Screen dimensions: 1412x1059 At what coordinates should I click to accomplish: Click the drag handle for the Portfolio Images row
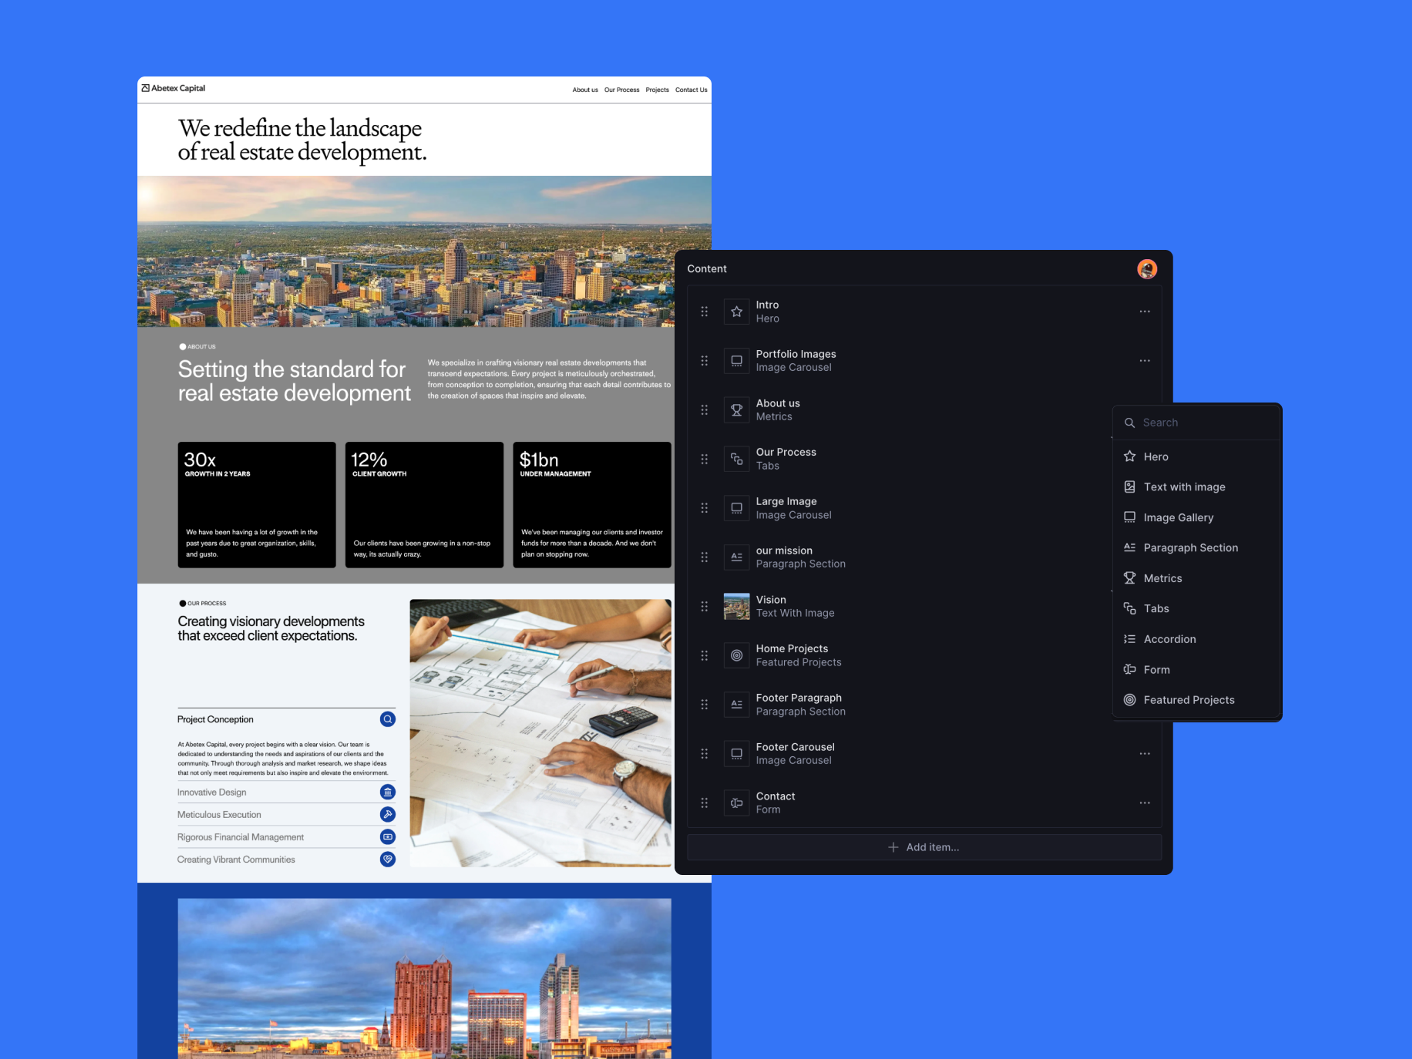pos(704,361)
